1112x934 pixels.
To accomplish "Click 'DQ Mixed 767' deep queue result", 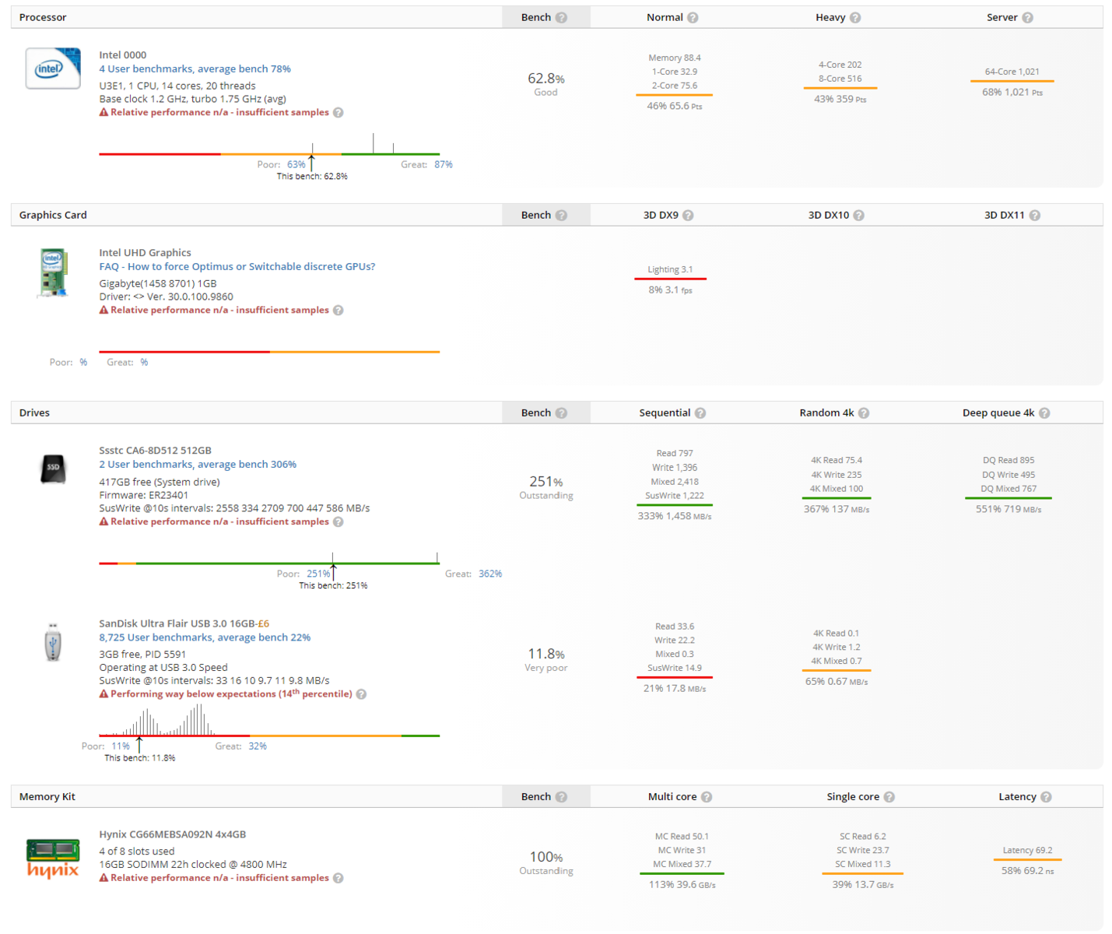I will [x=1008, y=489].
